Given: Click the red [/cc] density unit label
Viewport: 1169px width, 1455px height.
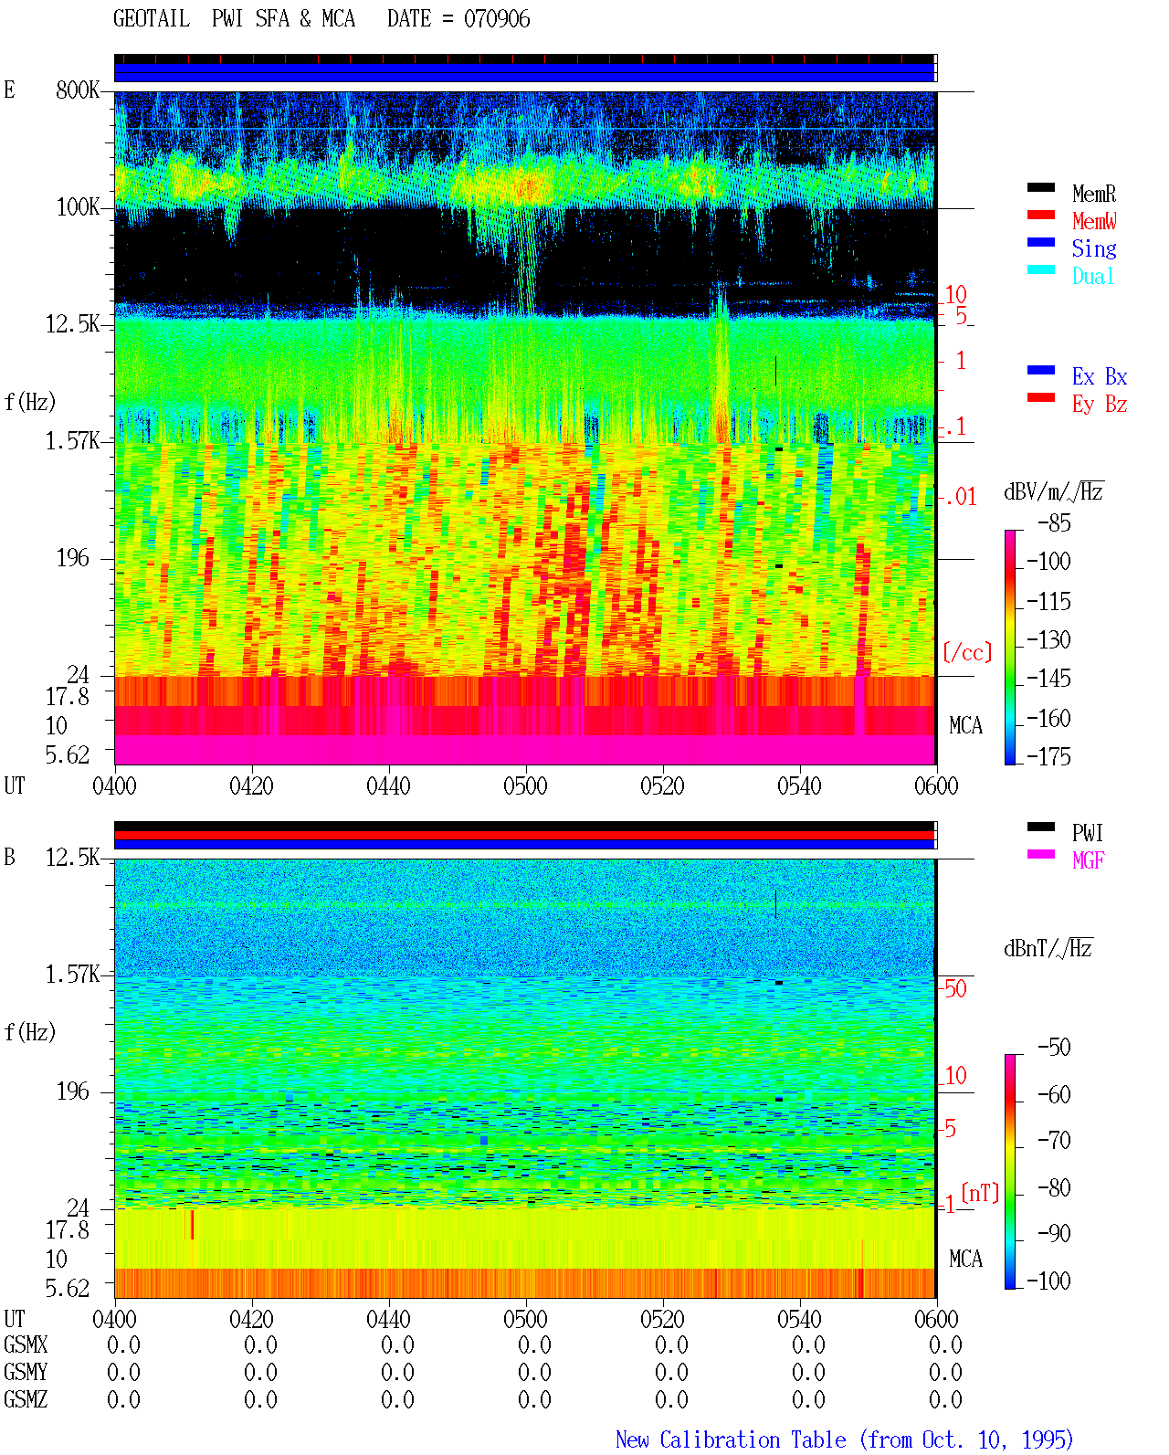Looking at the screenshot, I should tap(966, 652).
